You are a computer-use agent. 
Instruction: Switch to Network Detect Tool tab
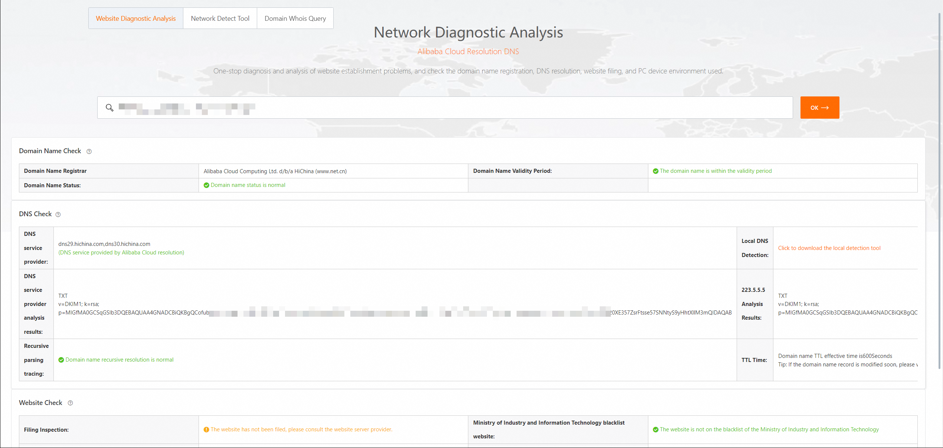(x=220, y=19)
